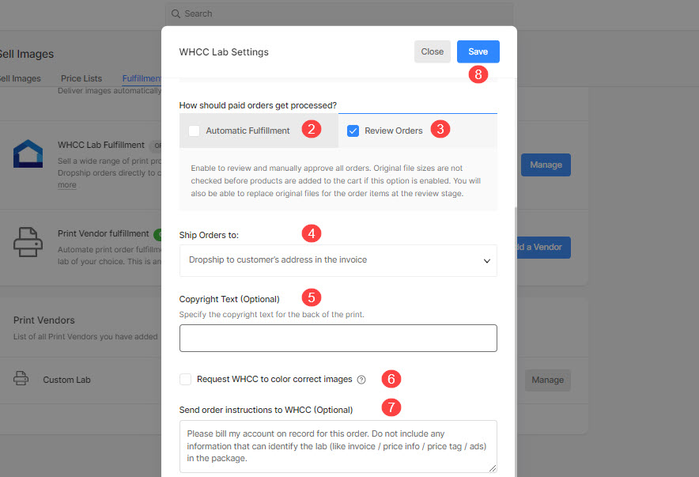
Task: Click the red number 8 badge under Save
Action: [x=477, y=74]
